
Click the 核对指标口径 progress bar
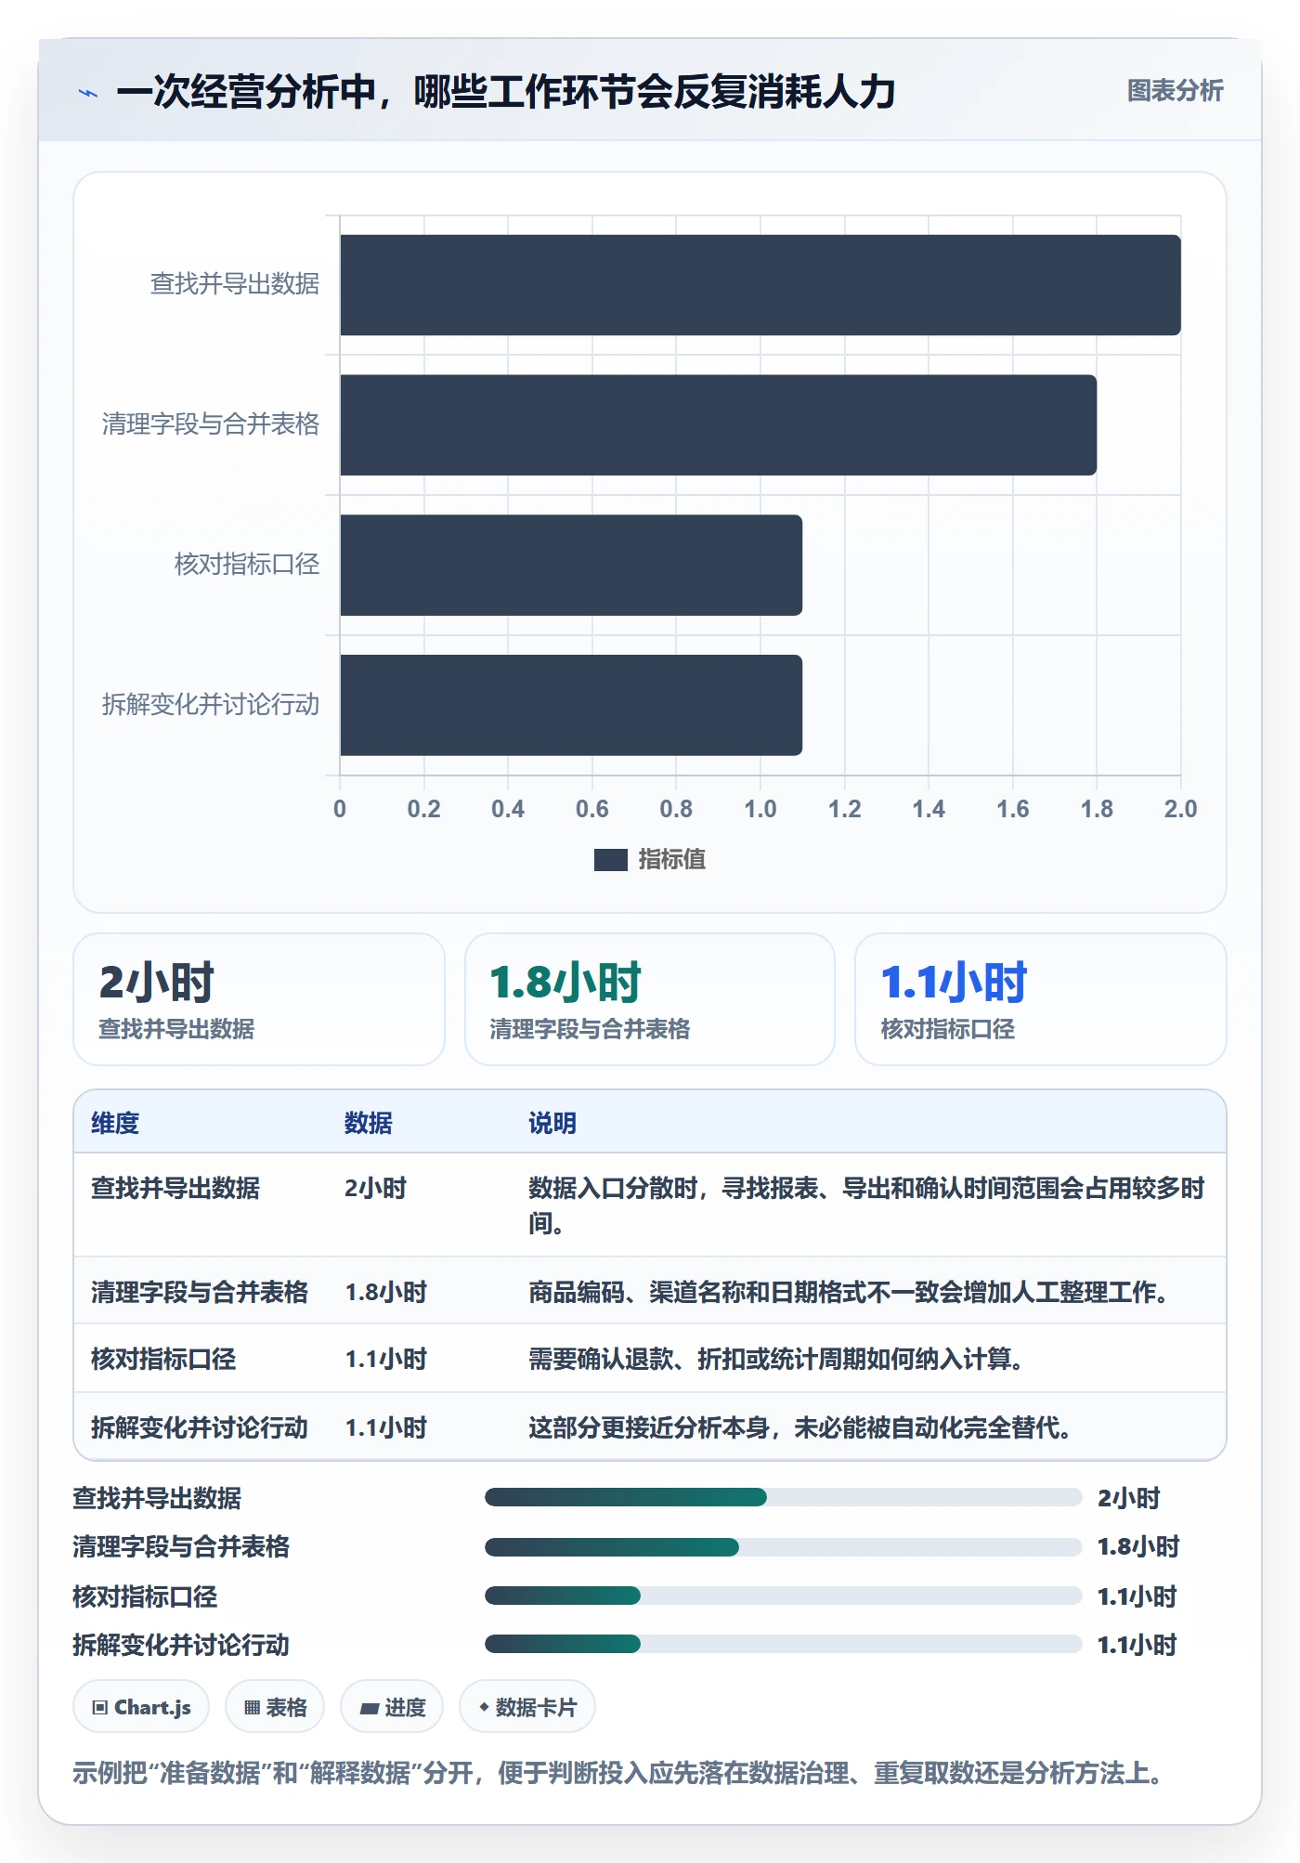click(784, 1596)
